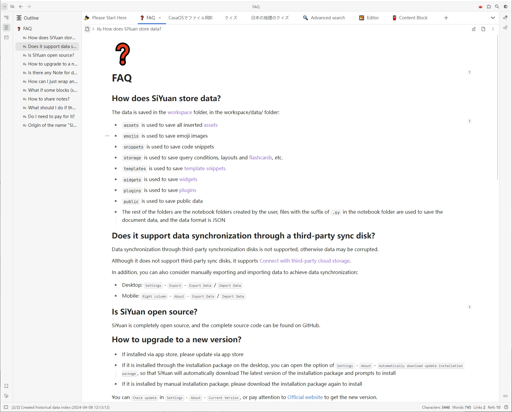Toggle the Outline dock icon in left sidebar
Screen dimensions: 512x412
pos(6,27)
